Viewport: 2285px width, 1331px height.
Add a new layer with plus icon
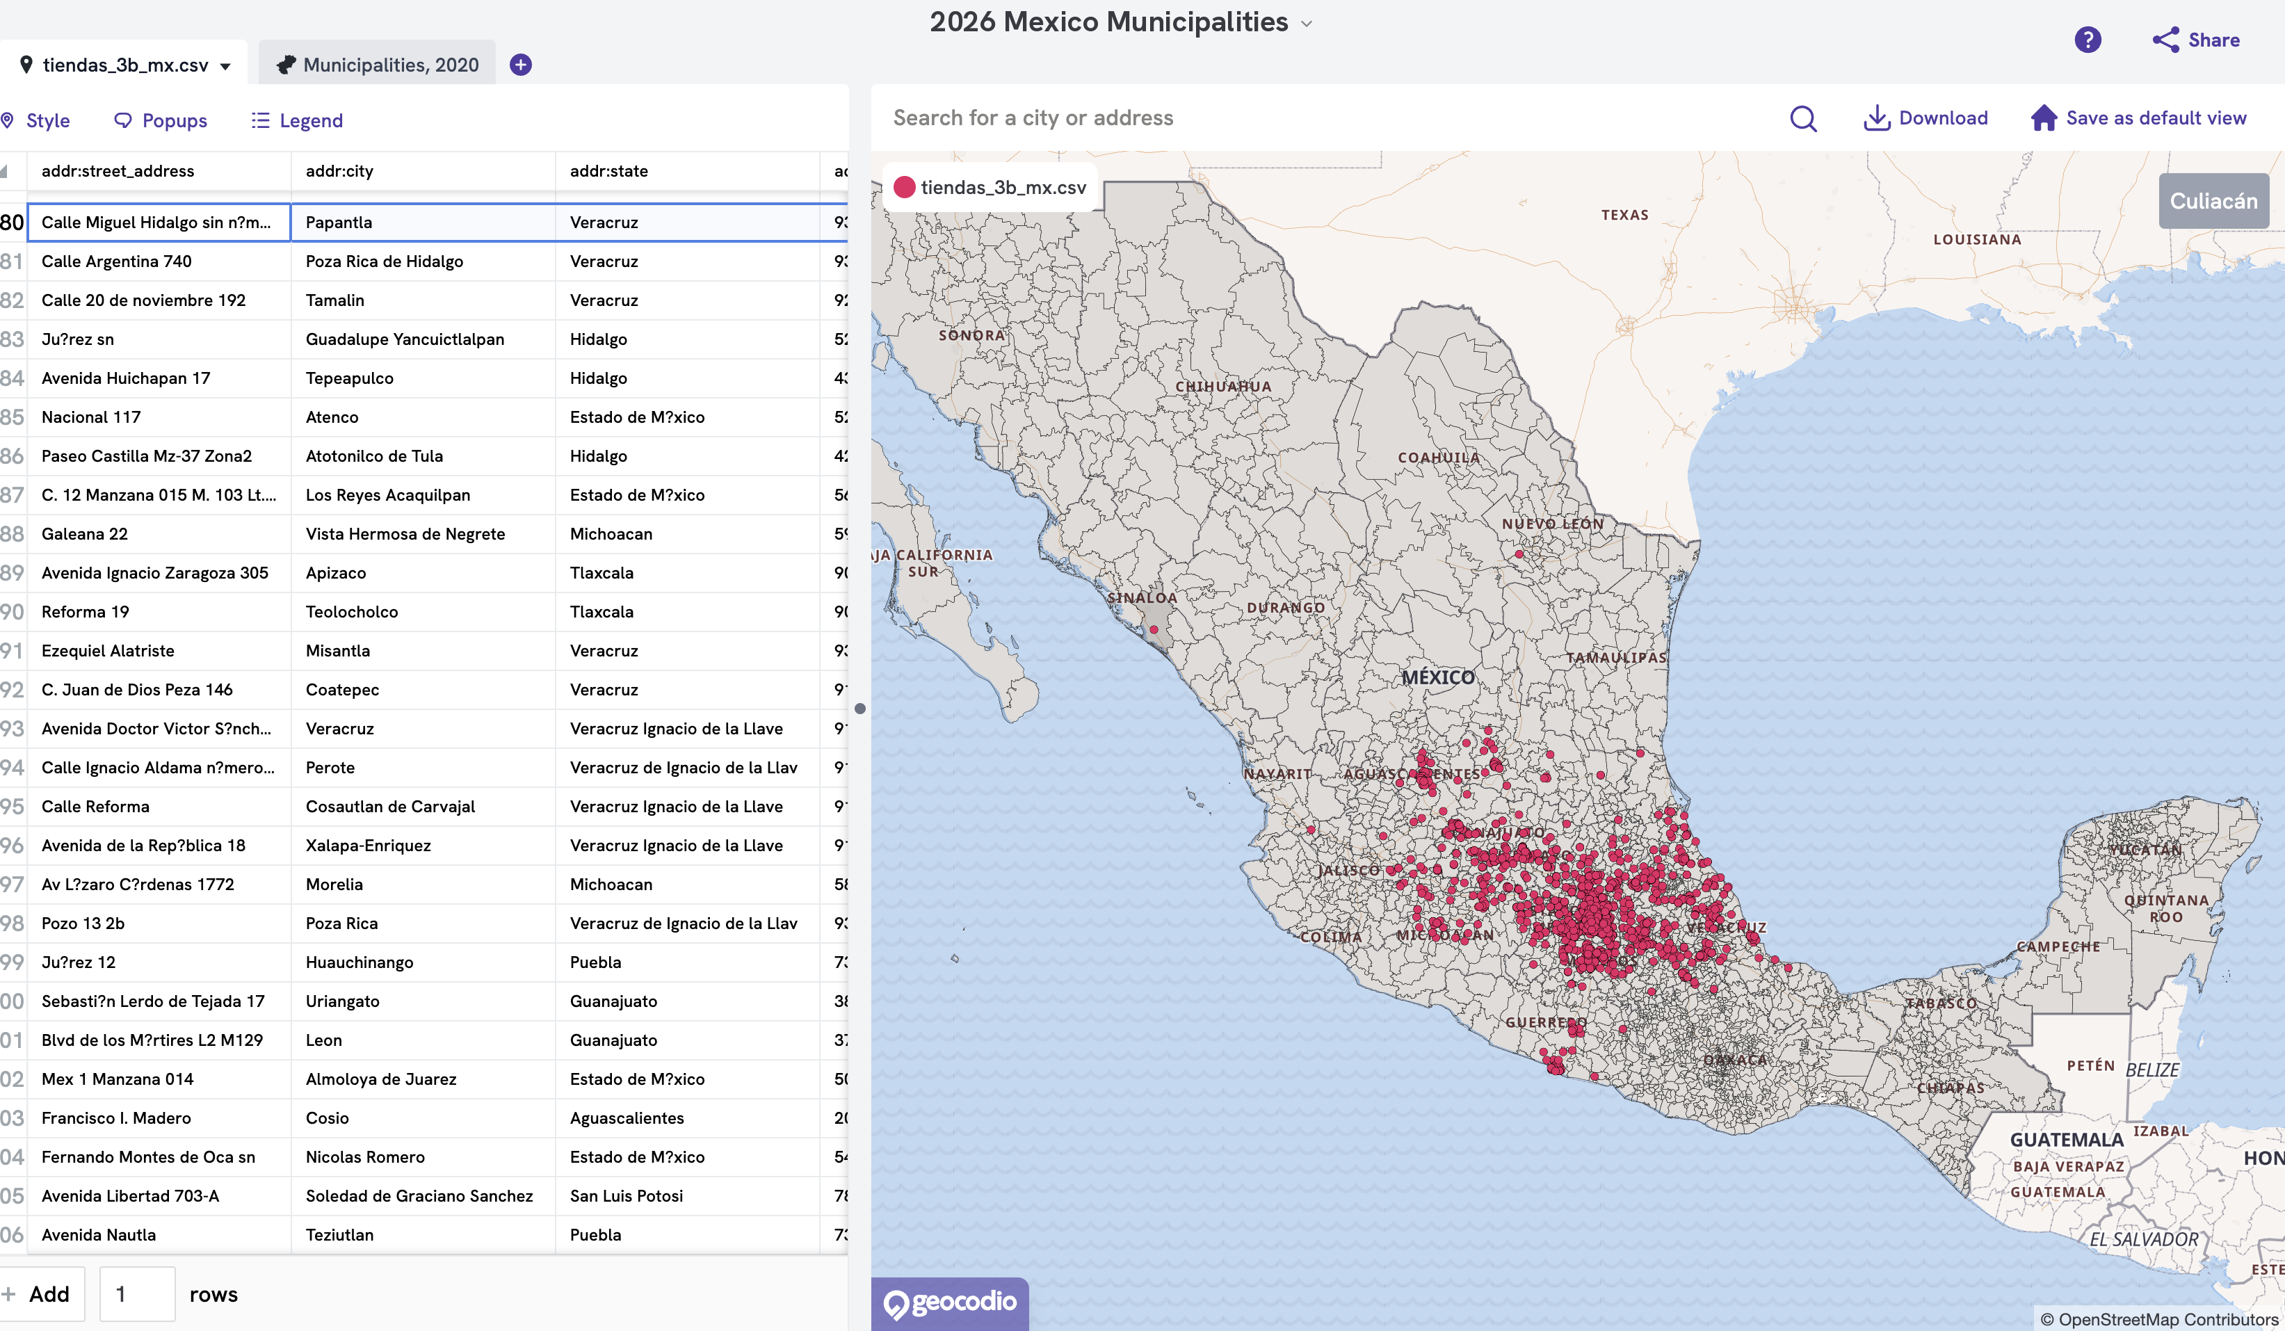pyautogui.click(x=520, y=65)
